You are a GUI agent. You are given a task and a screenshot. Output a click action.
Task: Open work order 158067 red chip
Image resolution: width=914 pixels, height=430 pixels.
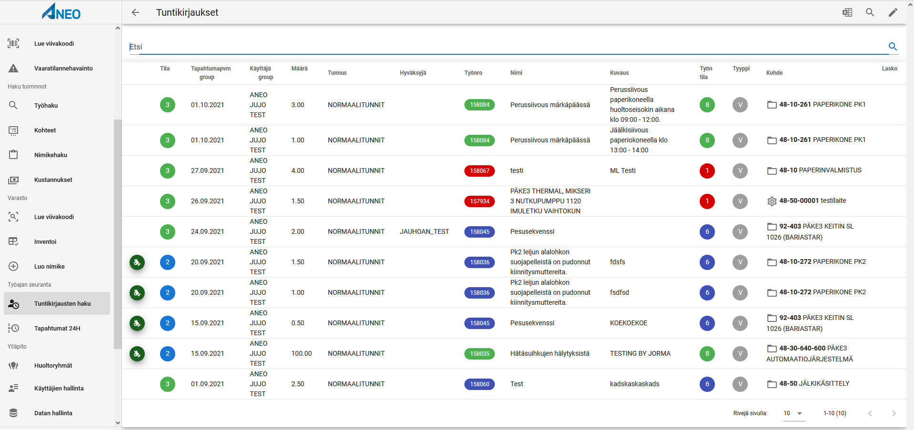click(x=480, y=170)
